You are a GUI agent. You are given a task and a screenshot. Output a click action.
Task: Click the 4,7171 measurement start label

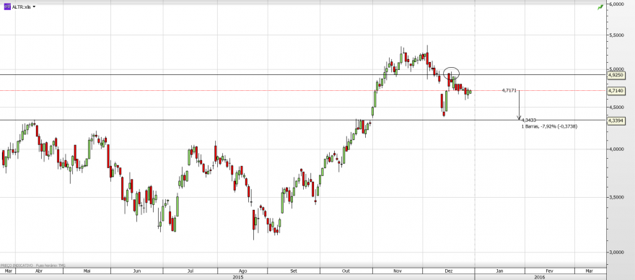pyautogui.click(x=509, y=91)
